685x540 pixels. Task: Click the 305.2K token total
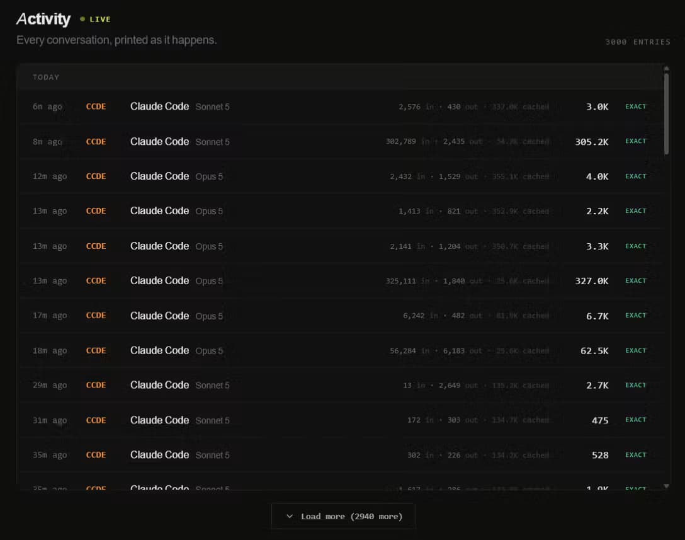click(592, 142)
